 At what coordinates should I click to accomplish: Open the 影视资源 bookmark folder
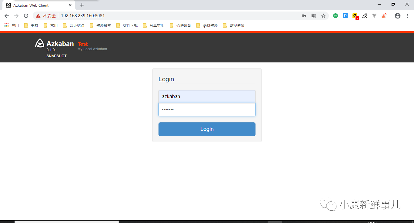(234, 26)
